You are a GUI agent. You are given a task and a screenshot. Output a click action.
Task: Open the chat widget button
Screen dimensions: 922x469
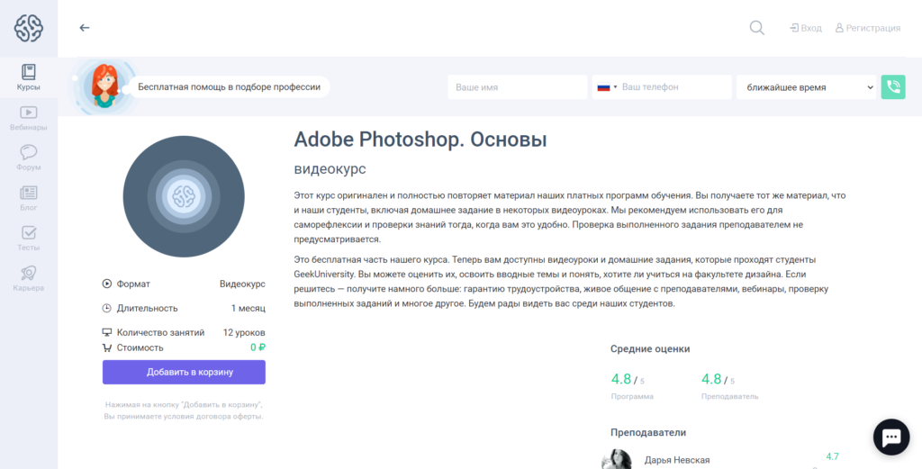[x=891, y=437]
